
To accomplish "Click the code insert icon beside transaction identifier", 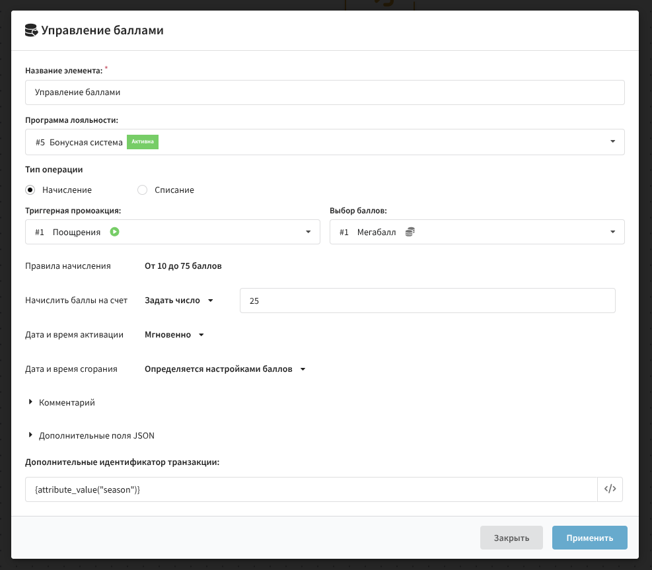I will tap(610, 489).
